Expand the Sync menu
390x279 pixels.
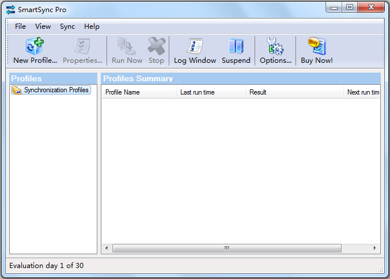(x=67, y=27)
